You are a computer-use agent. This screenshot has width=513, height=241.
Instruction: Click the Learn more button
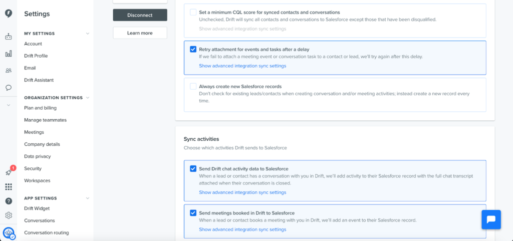[x=140, y=33]
